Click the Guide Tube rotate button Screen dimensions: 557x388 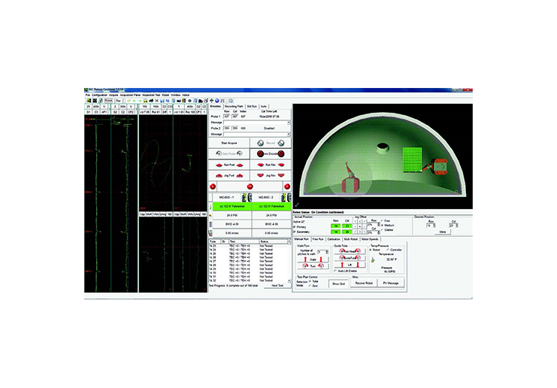coord(350,258)
